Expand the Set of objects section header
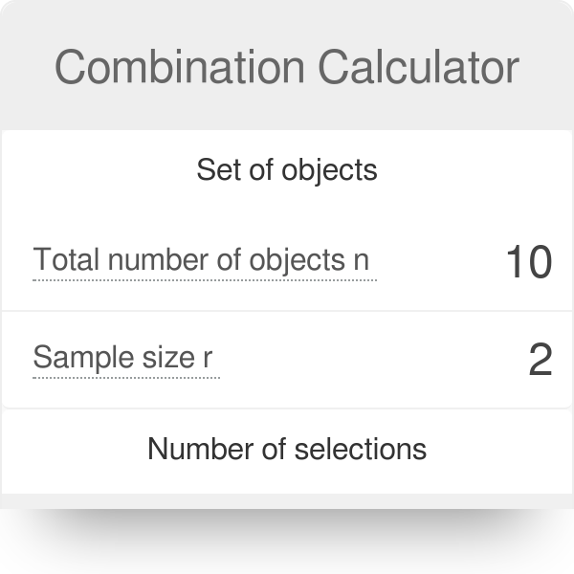This screenshot has width=574, height=574. click(287, 170)
